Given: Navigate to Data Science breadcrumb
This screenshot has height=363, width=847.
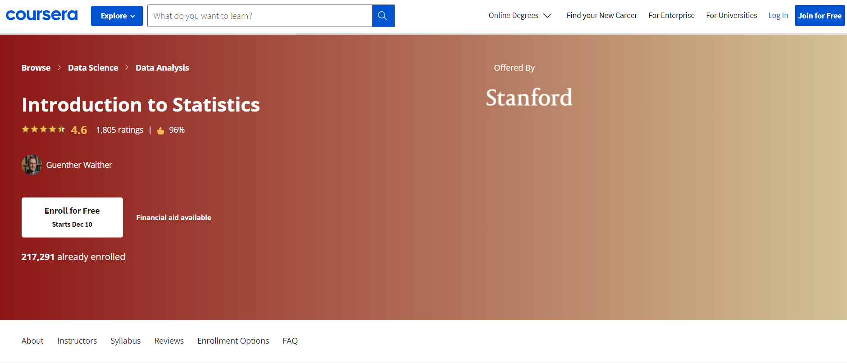Looking at the screenshot, I should pyautogui.click(x=93, y=67).
